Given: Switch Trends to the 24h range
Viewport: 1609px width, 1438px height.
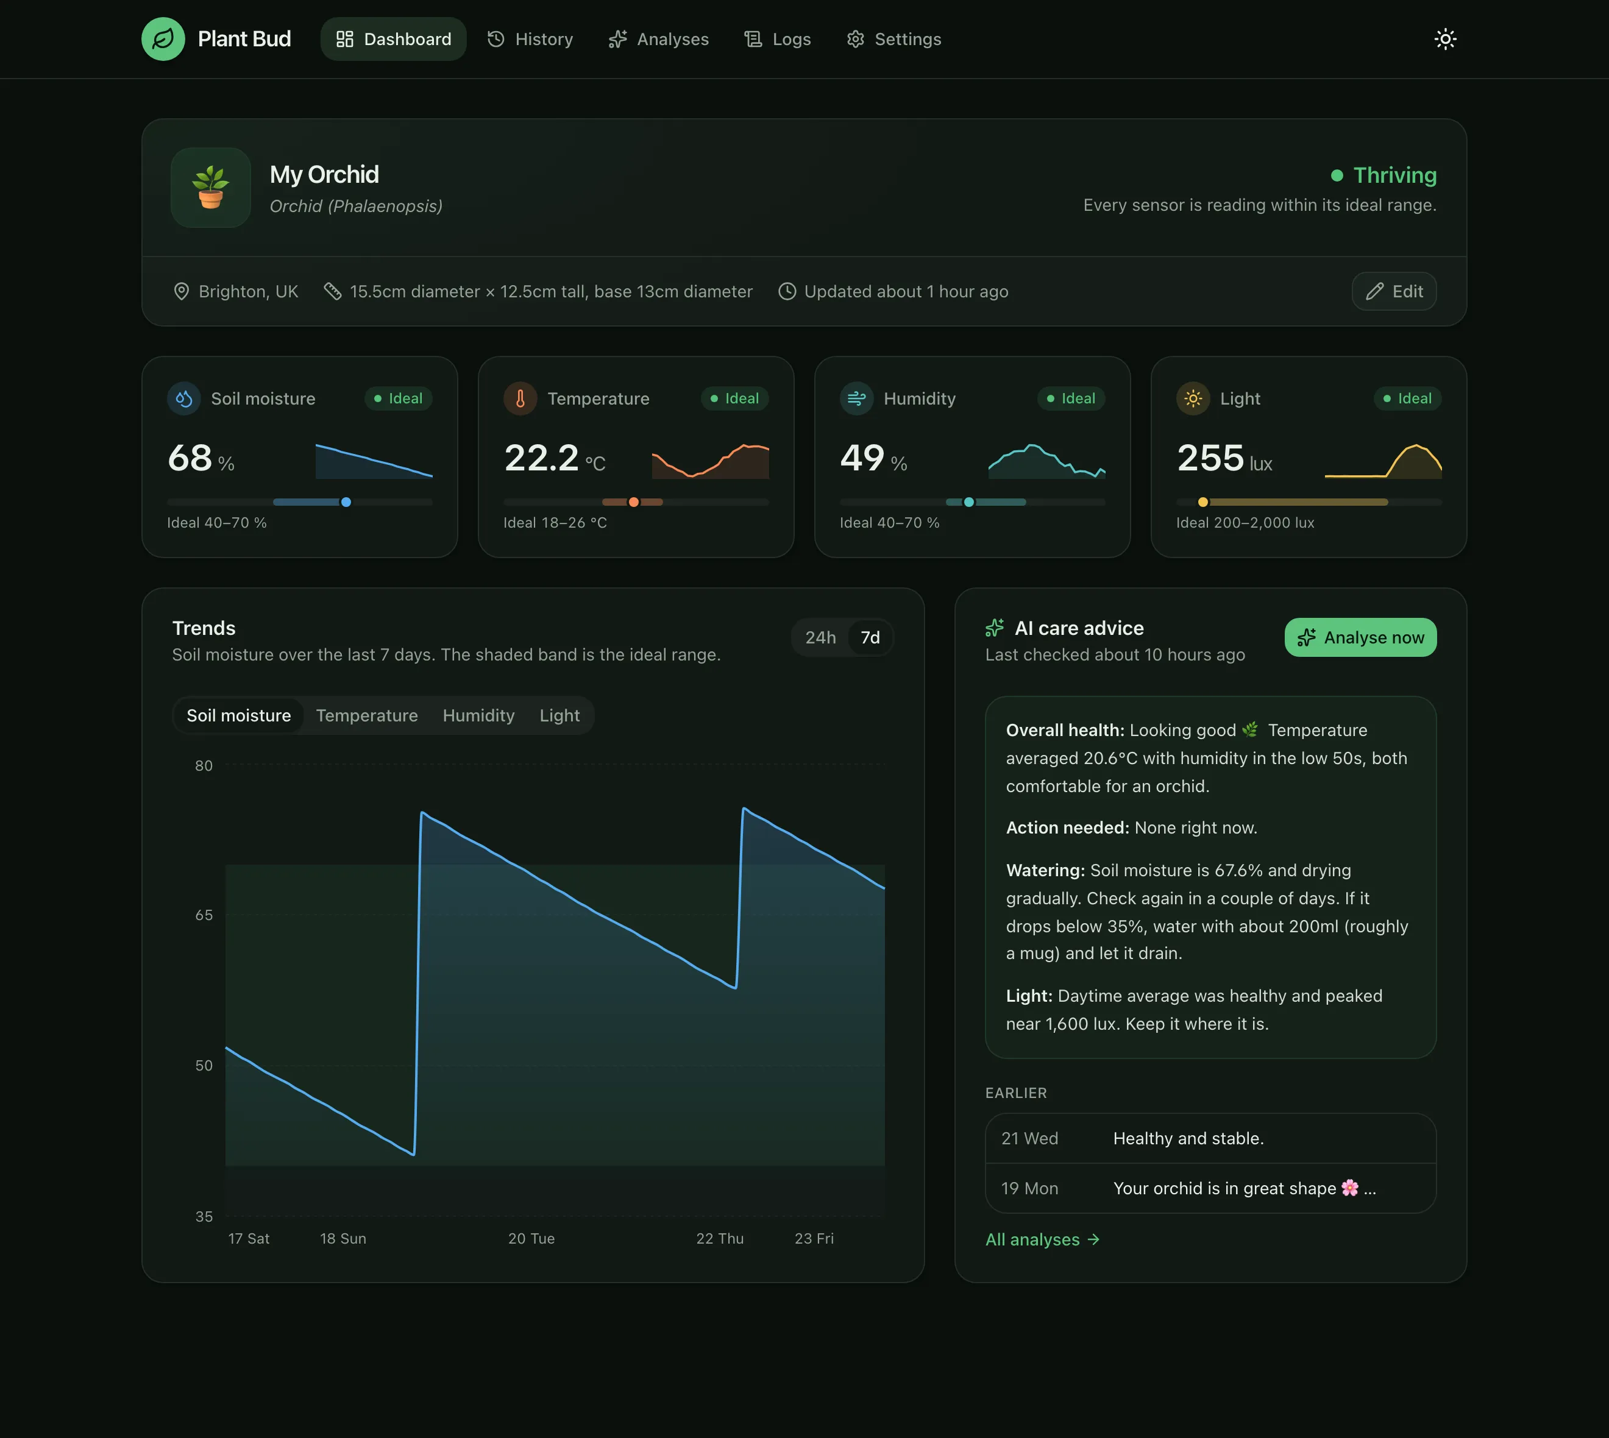Looking at the screenshot, I should click(820, 637).
